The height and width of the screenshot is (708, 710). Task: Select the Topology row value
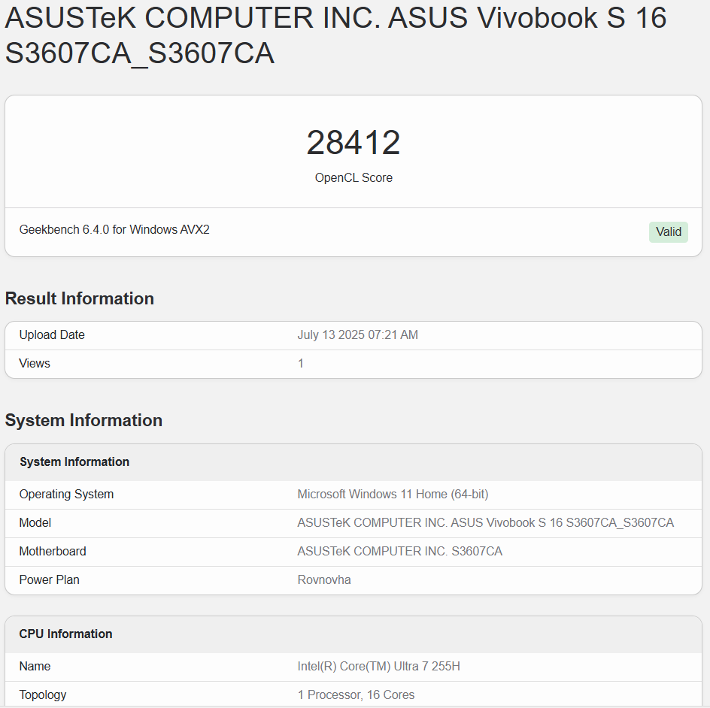tap(357, 694)
